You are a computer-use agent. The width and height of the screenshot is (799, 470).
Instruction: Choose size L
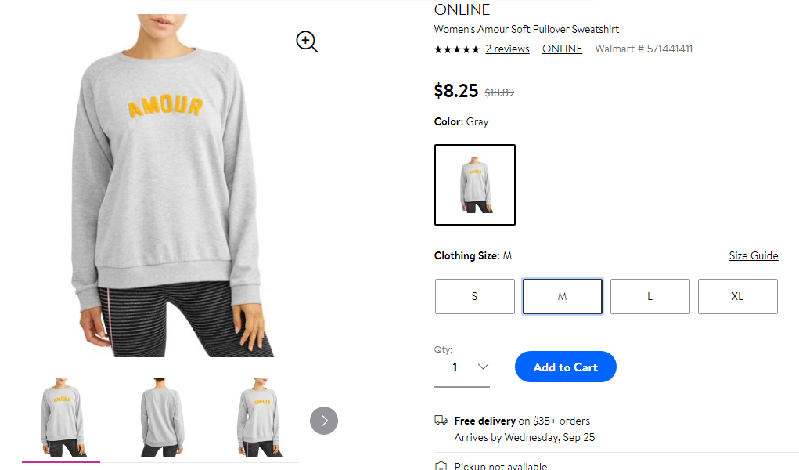(650, 297)
